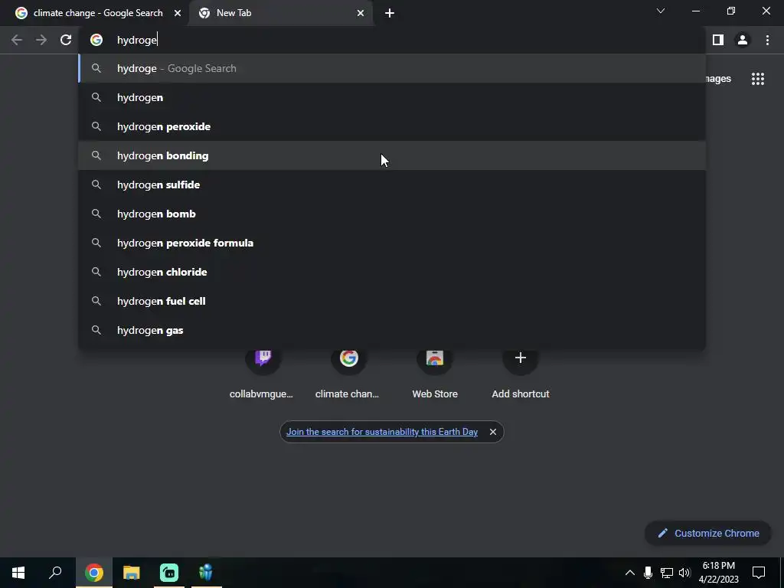Click the Google logo in address bar
The height and width of the screenshot is (588, 784).
point(96,40)
